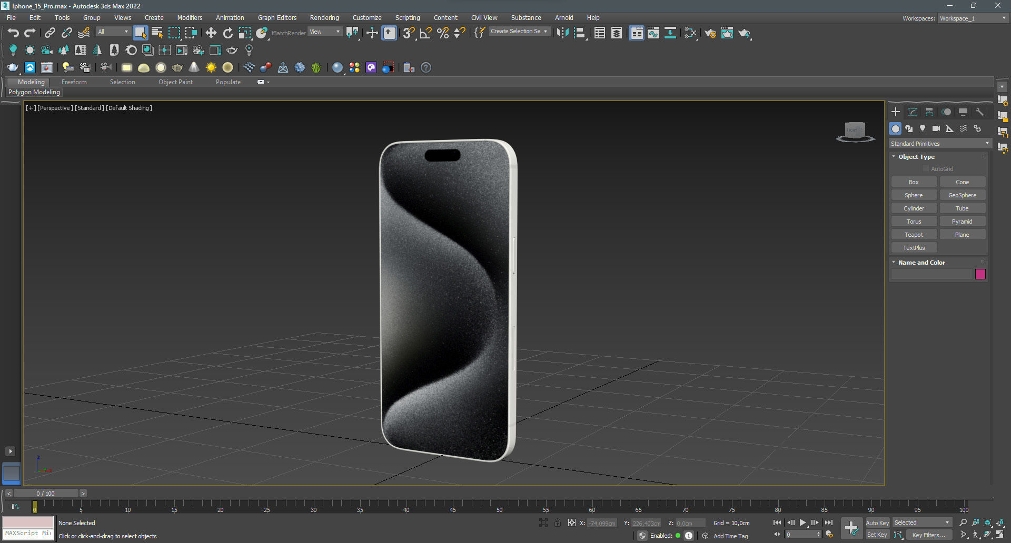Open the Rendered Frame Window

(x=727, y=33)
